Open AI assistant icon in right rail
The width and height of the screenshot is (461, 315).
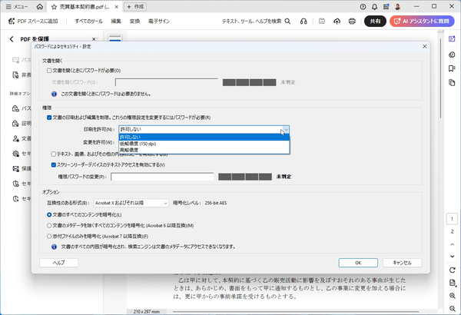tap(452, 39)
